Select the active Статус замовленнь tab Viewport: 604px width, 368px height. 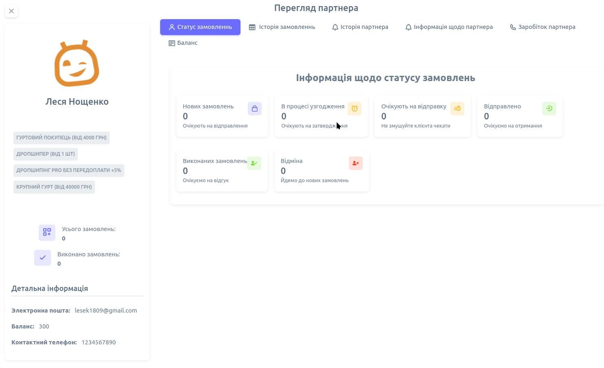pyautogui.click(x=200, y=27)
